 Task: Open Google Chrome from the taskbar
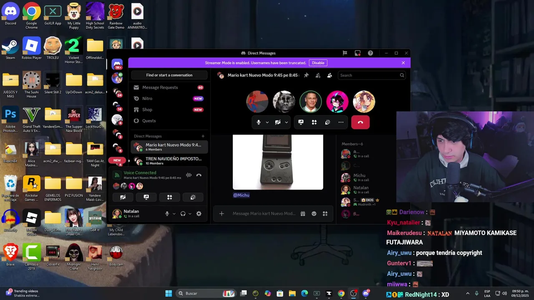pyautogui.click(x=341, y=293)
